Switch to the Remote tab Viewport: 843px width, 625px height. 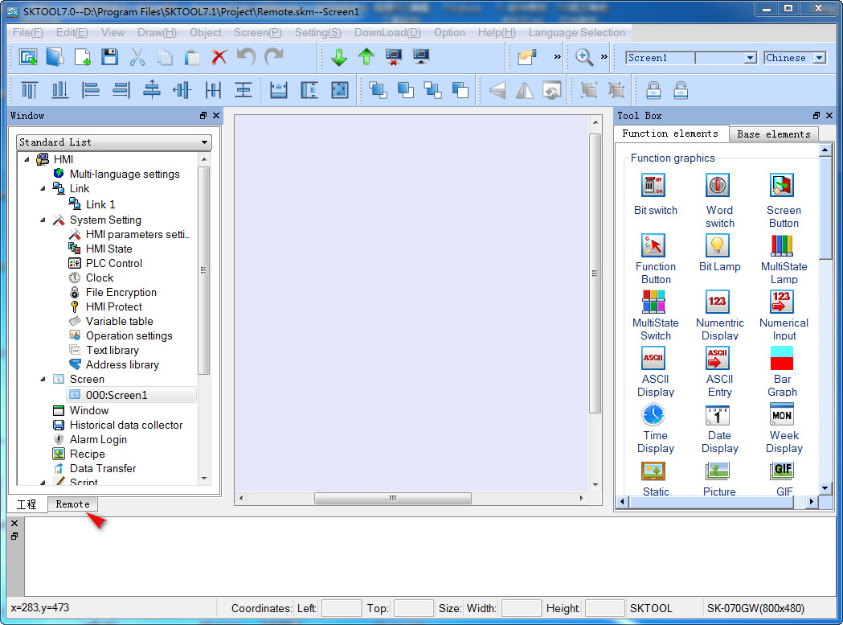[x=72, y=504]
